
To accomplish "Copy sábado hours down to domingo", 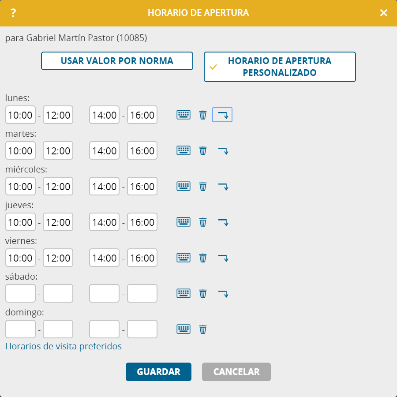I will tap(223, 294).
